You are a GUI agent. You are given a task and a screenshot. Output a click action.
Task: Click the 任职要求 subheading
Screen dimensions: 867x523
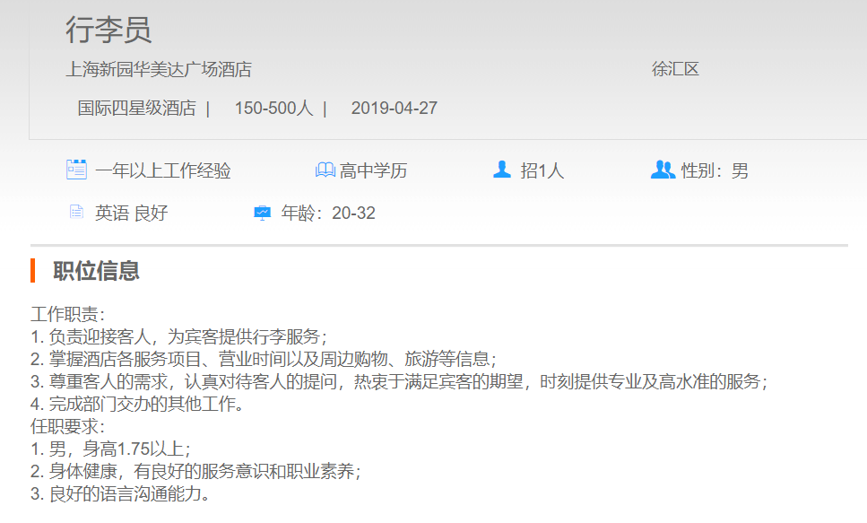click(68, 427)
